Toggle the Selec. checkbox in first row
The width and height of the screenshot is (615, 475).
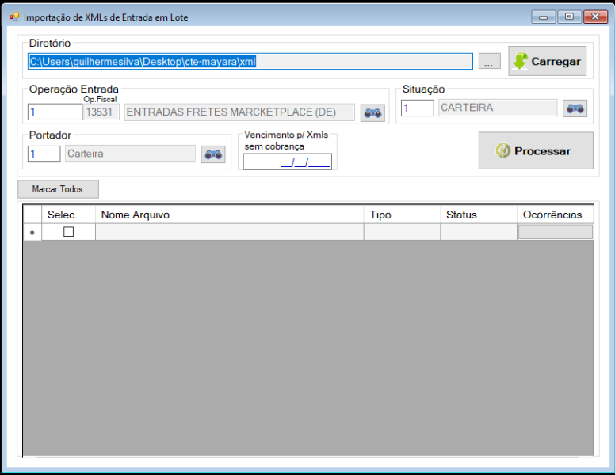point(69,232)
